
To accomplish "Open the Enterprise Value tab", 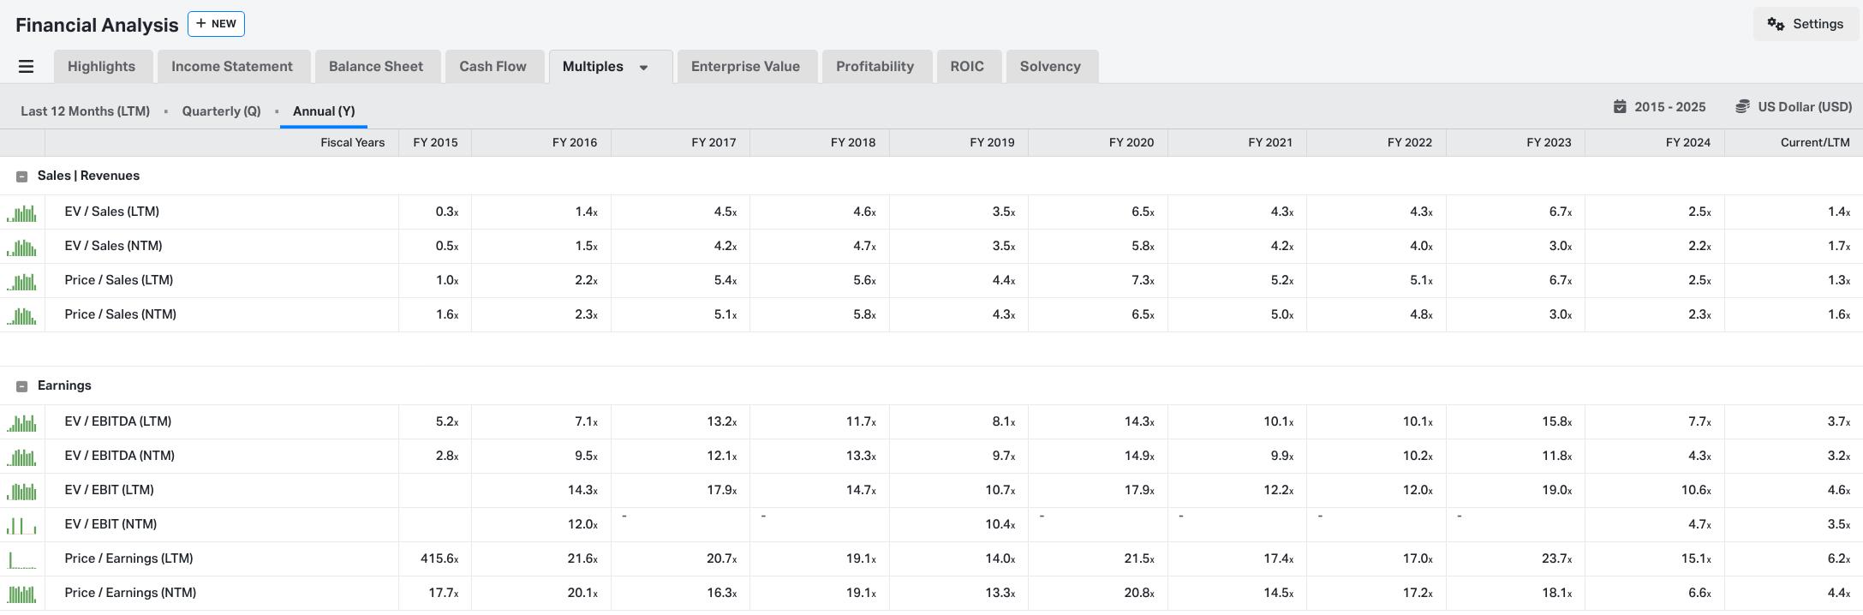I will [745, 66].
